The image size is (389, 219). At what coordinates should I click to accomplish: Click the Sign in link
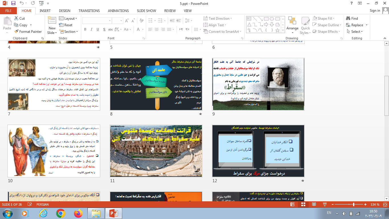click(x=375, y=11)
